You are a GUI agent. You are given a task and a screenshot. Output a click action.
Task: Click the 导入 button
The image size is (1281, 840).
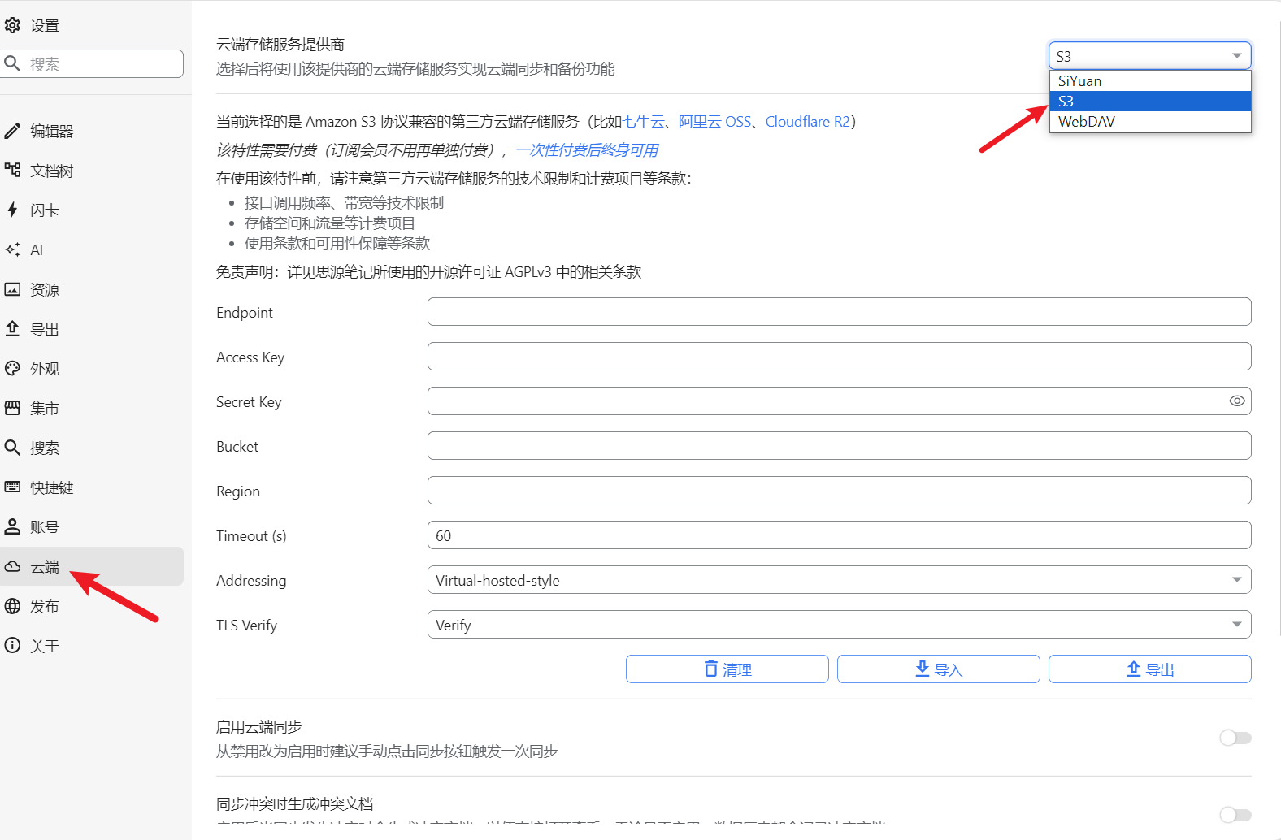(939, 669)
